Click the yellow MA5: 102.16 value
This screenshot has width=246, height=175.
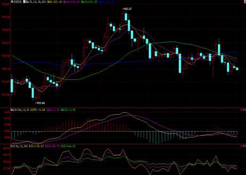pos(55,2)
